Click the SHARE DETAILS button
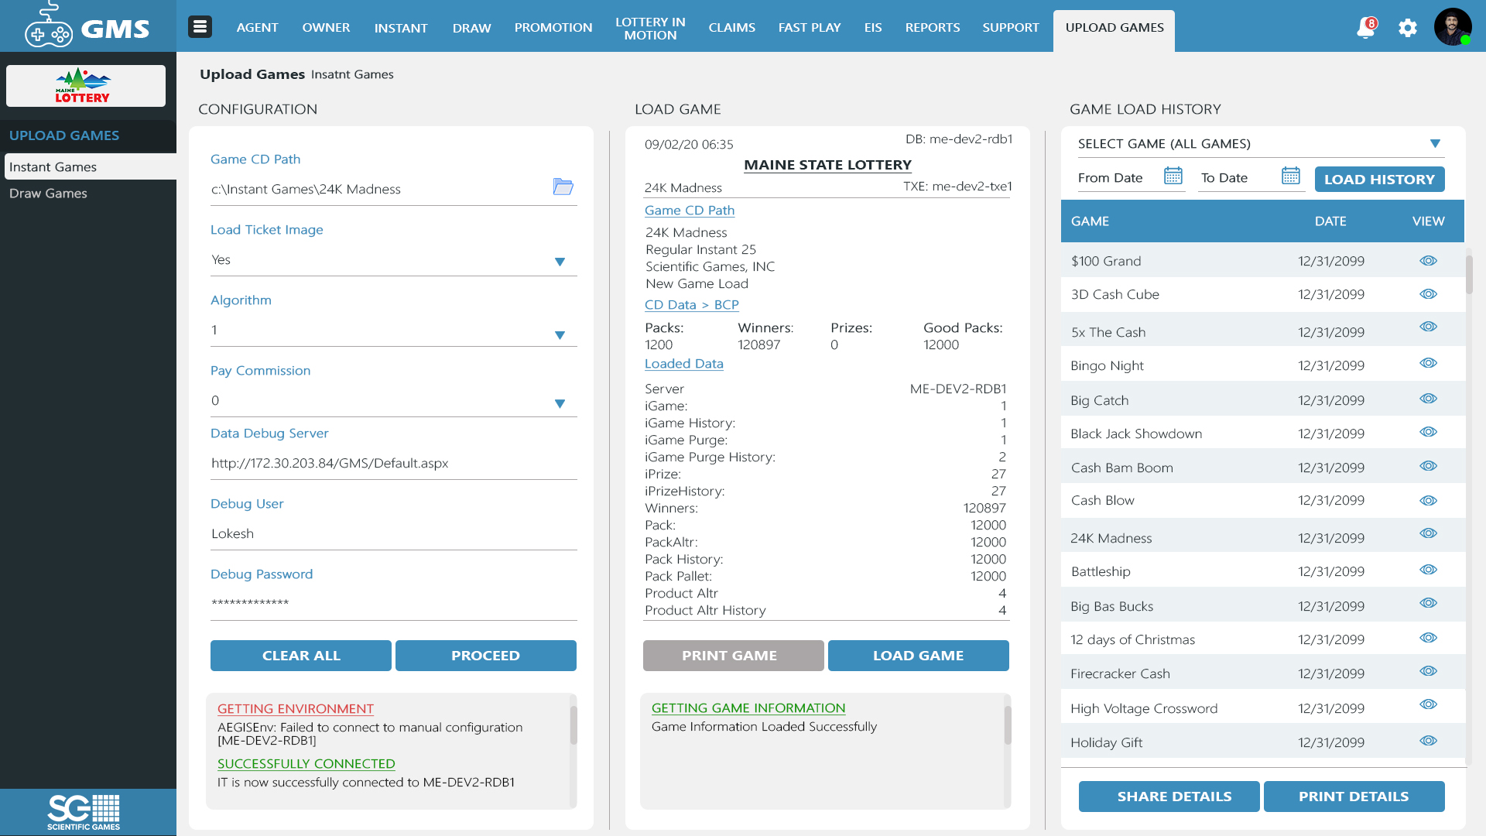Screen dimensions: 1486x836 click(1169, 796)
